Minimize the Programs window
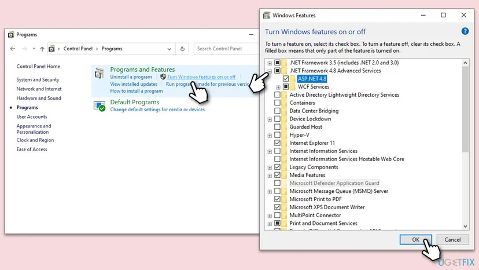Viewport: 479px width, 270px height. pos(251,35)
